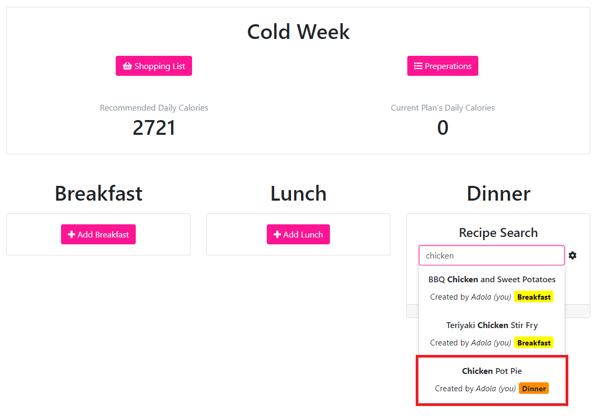Click the plus icon beside Add Breakfast
Viewport: 592px width, 416px height.
click(72, 235)
